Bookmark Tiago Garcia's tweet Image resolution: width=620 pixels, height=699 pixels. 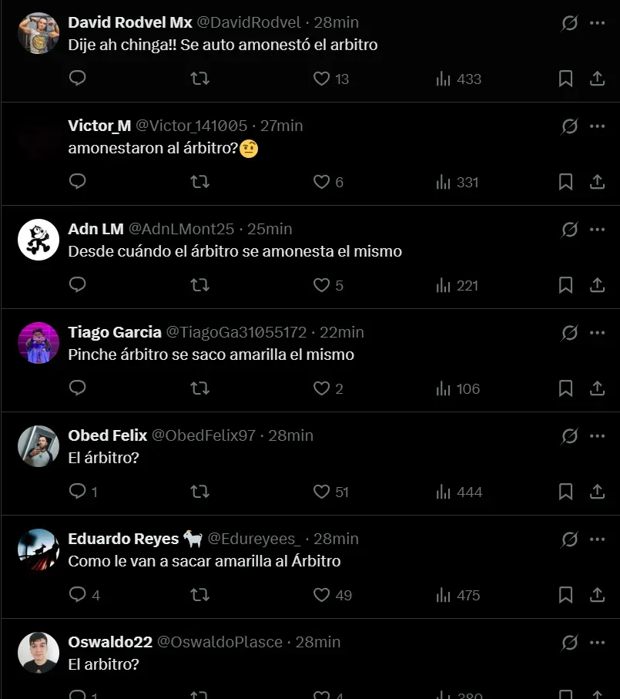tap(565, 388)
